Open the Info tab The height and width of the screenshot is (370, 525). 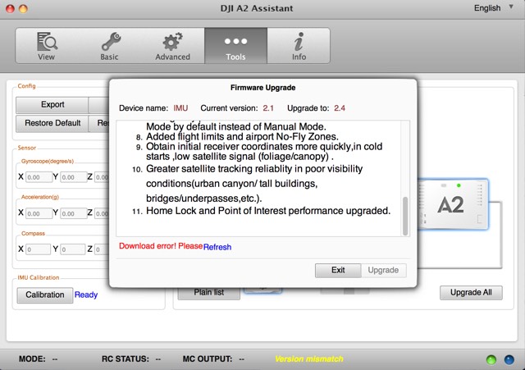click(x=299, y=46)
